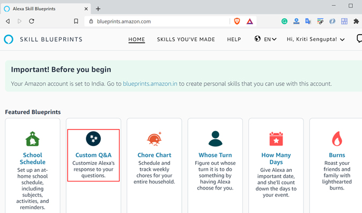
Task: Open the Custom Q&A blueprint title
Action: pyautogui.click(x=93, y=155)
